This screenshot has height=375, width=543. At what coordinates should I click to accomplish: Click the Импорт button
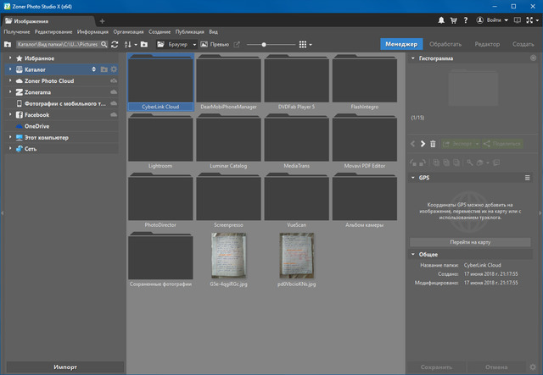coord(64,367)
